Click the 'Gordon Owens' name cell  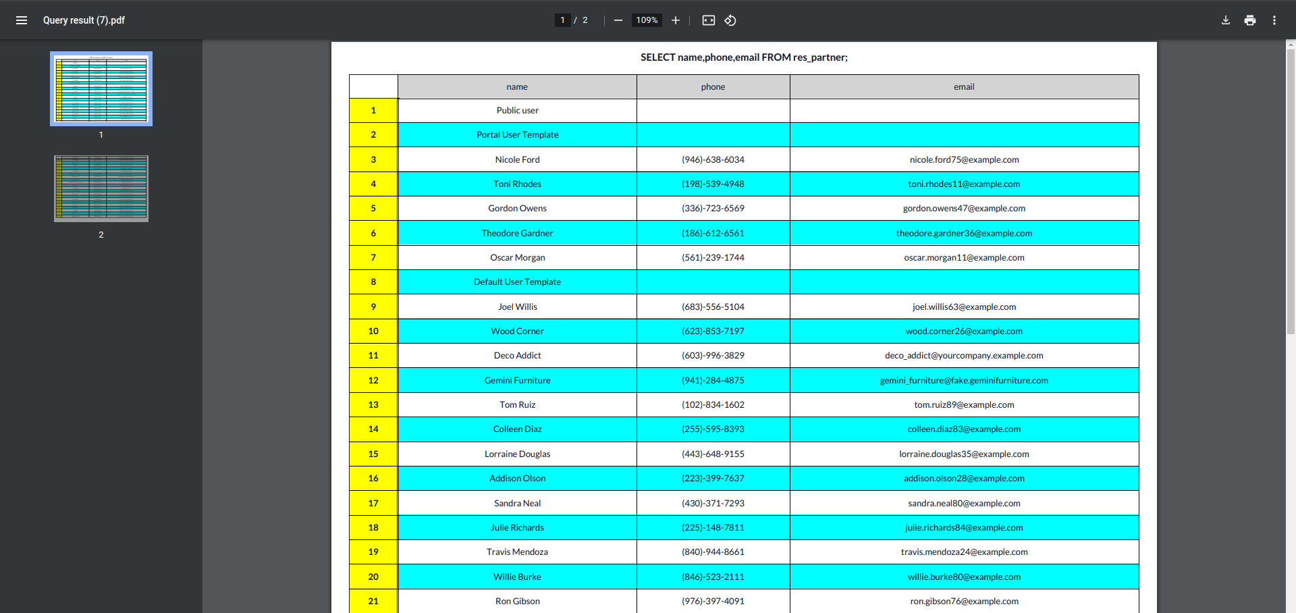coord(517,209)
